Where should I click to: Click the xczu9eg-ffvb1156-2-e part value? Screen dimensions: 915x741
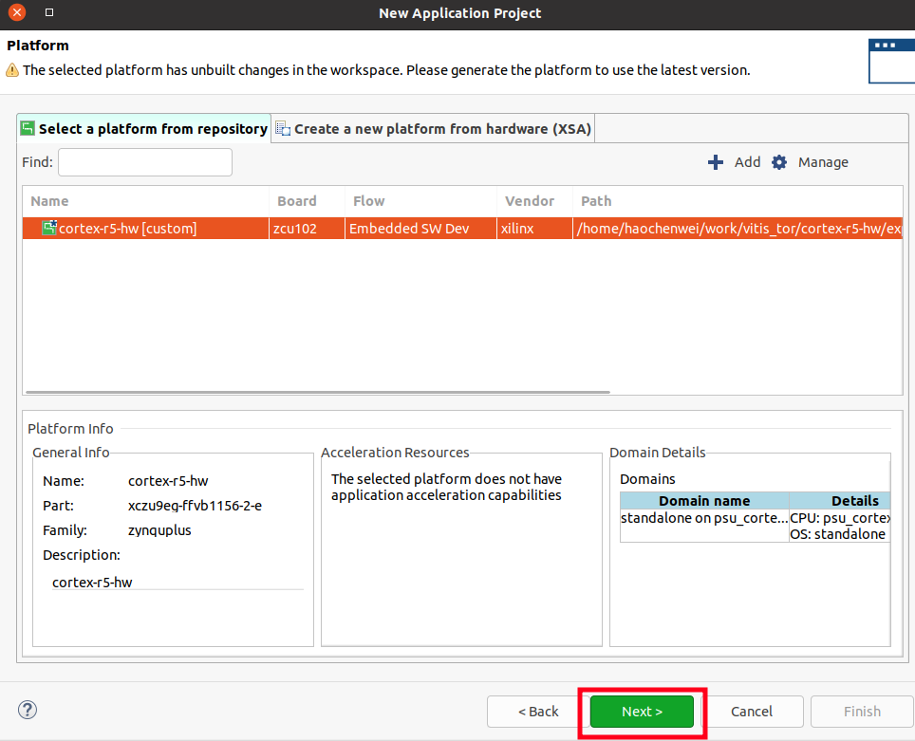[195, 506]
